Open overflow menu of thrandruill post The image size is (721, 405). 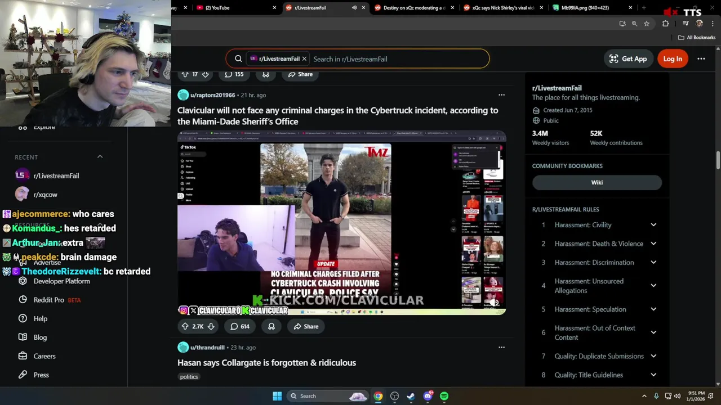point(501,348)
